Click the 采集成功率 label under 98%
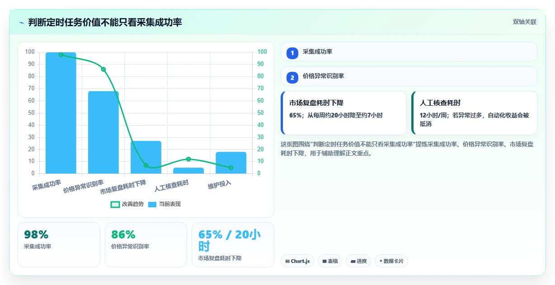Screen dimensions: 555x285 tap(38, 247)
